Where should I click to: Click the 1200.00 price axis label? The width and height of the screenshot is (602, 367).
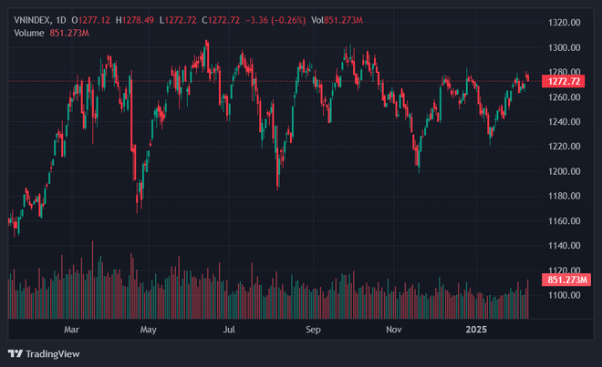coord(564,171)
